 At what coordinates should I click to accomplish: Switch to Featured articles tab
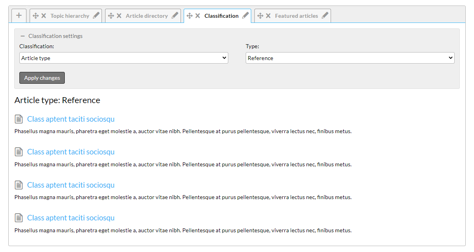coord(296,16)
